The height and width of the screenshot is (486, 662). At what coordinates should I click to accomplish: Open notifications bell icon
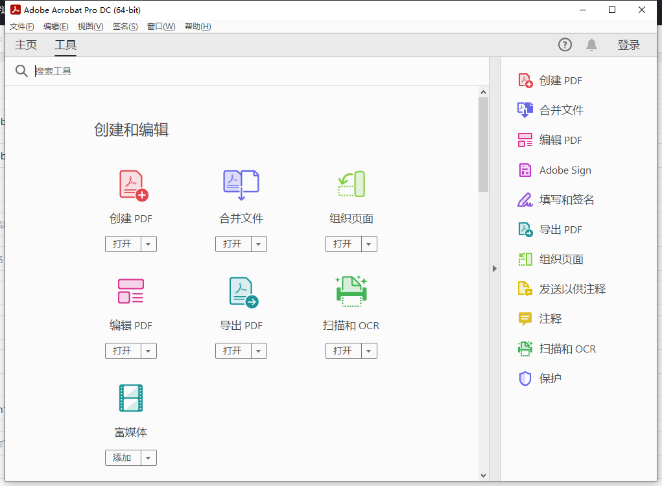[x=591, y=45]
